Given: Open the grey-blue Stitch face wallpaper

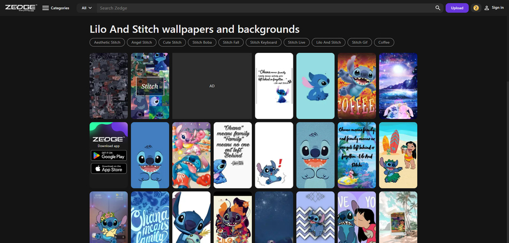Looking at the screenshot, I should [x=315, y=155].
